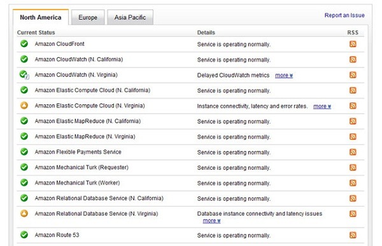Click 'Service is operating normally.' for Amazon CloudFront
This screenshot has width=382, height=246.
(234, 44)
